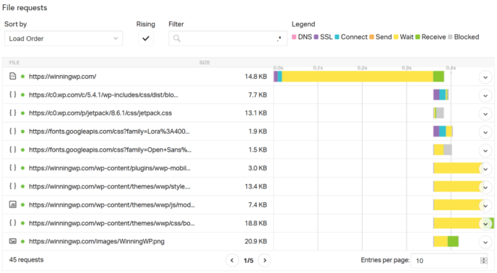
Task: Go to next page of requests
Action: 264,260
